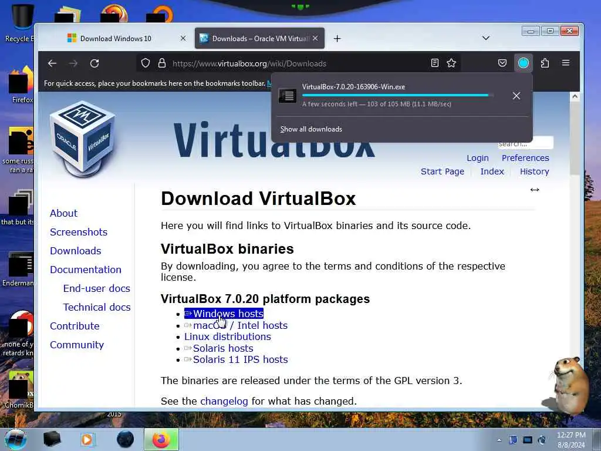Select the Downloads – Oracle VM VirtualBox tab
The image size is (601, 451).
[260, 38]
